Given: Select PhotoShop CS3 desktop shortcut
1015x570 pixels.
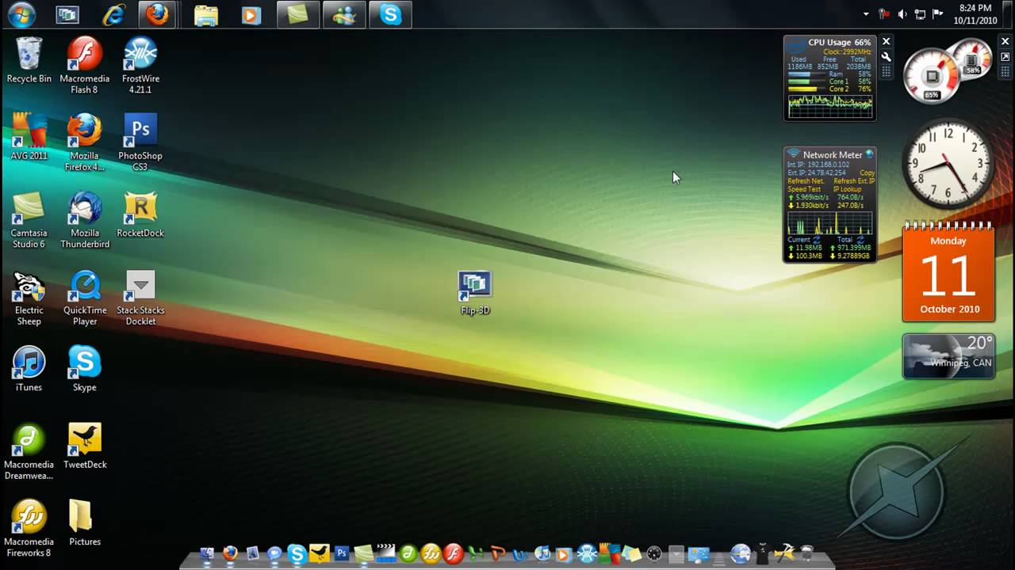Looking at the screenshot, I should click(x=140, y=142).
